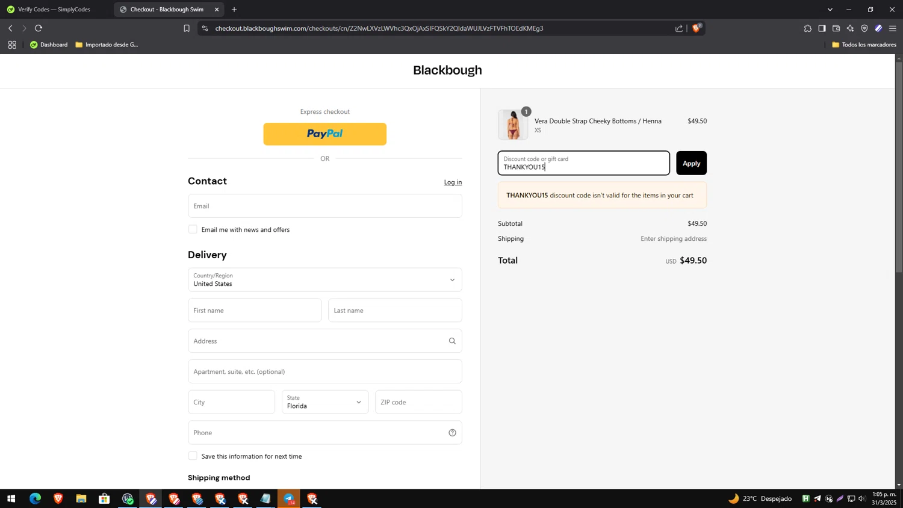Image resolution: width=903 pixels, height=508 pixels.
Task: Focus the Email input field
Action: click(x=325, y=206)
